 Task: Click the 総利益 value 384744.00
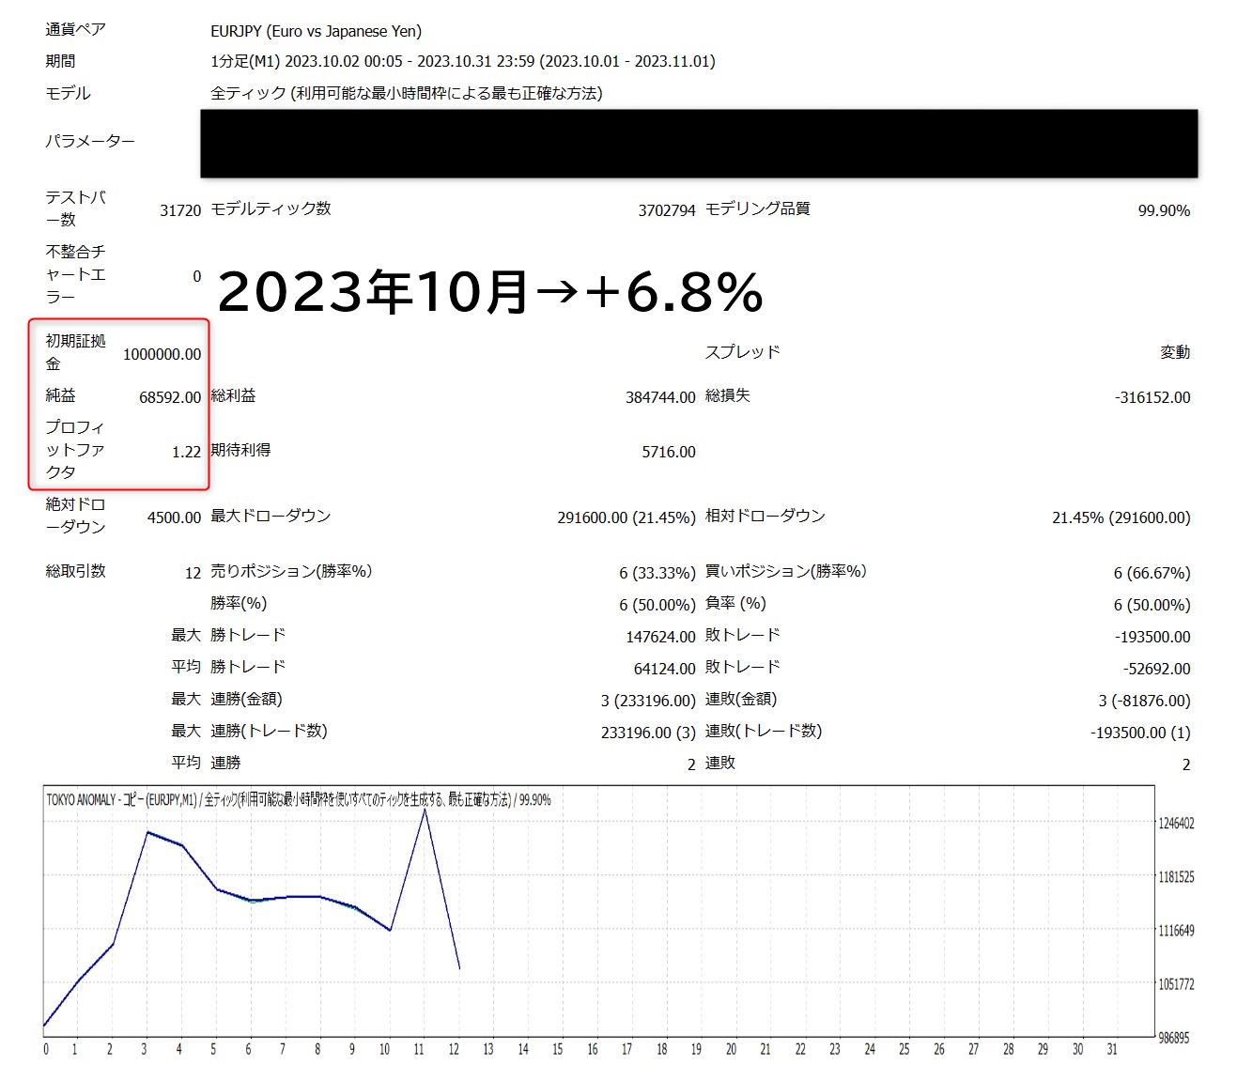660,397
